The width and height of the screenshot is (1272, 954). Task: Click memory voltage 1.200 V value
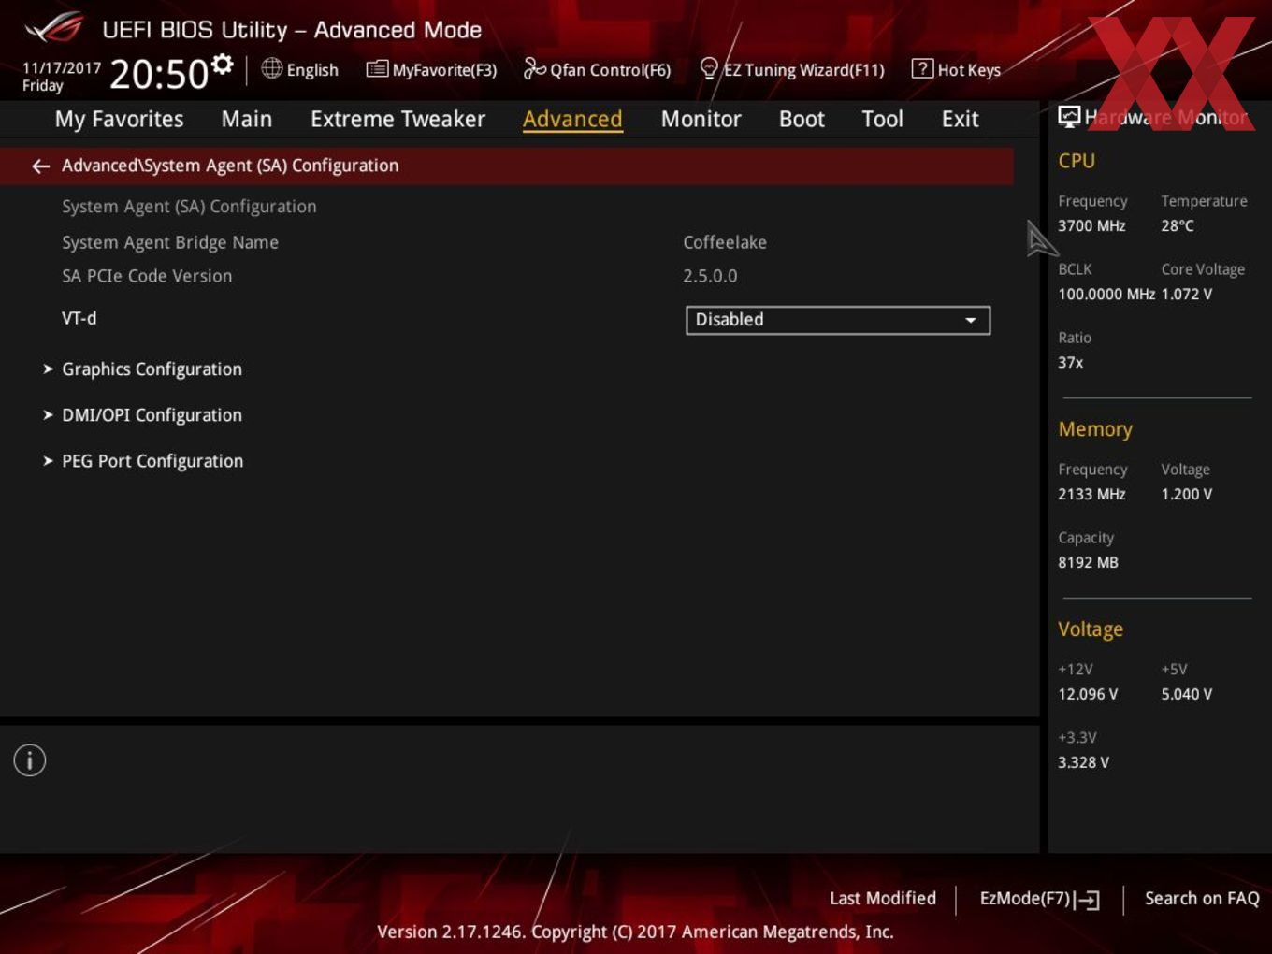pyautogui.click(x=1187, y=494)
